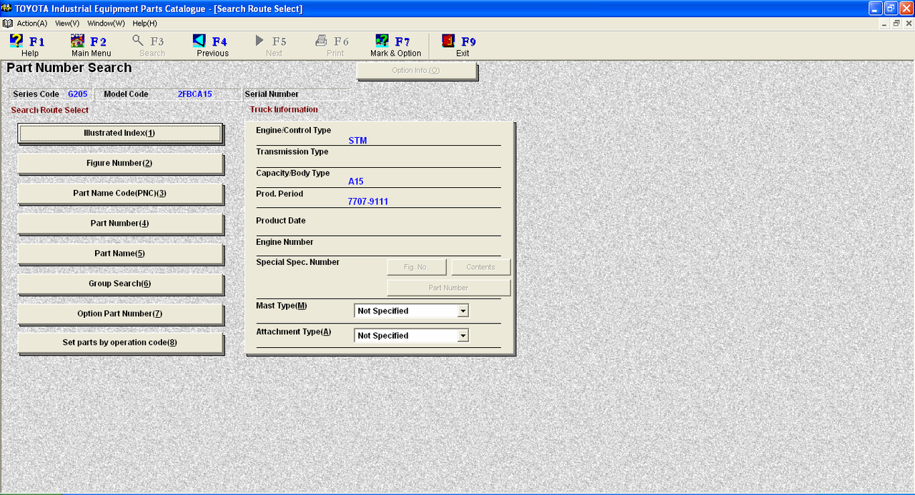
Task: Click the application icon in title bar
Action: [x=7, y=8]
